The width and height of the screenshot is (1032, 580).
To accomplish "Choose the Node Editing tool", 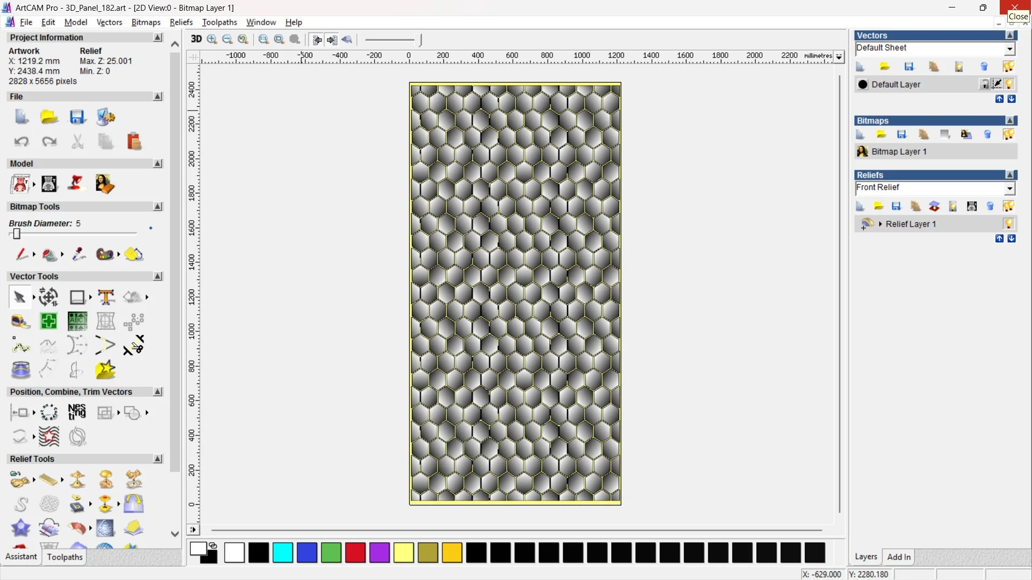I will point(20,345).
